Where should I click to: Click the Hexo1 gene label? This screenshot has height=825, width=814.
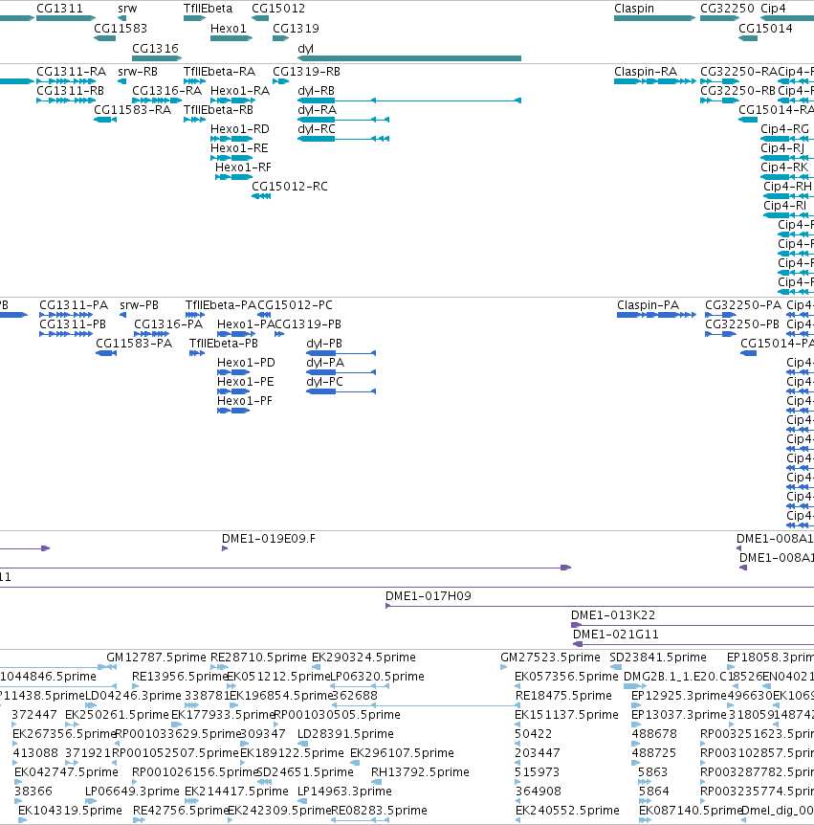pyautogui.click(x=229, y=29)
